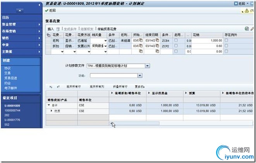Open the start date calendar in 折扣 row
Screen dimensions: 256x163
(x=141, y=46)
